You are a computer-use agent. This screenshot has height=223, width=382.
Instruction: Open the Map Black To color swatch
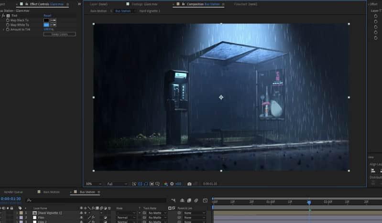point(46,21)
